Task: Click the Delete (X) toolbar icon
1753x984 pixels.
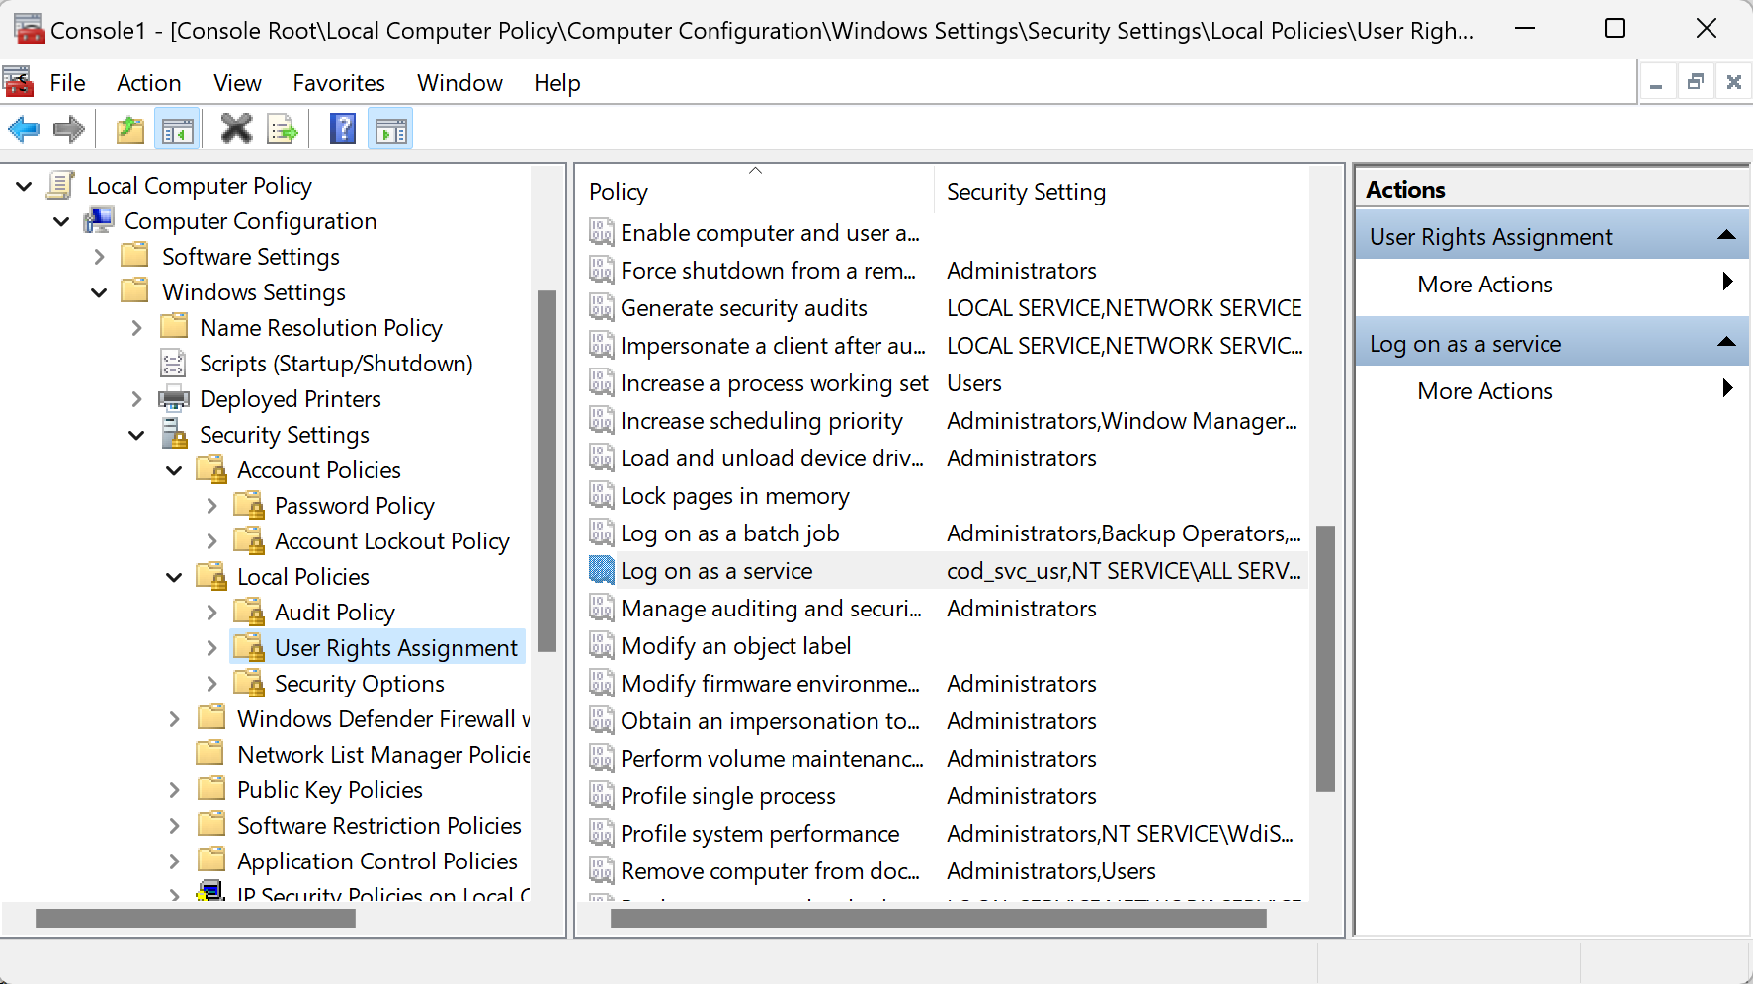Action: point(236,129)
